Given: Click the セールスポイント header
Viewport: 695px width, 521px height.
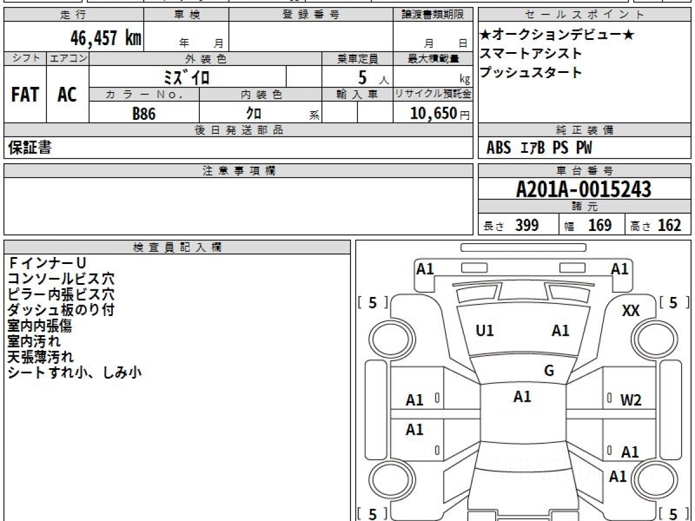Looking at the screenshot, I should pos(585,15).
